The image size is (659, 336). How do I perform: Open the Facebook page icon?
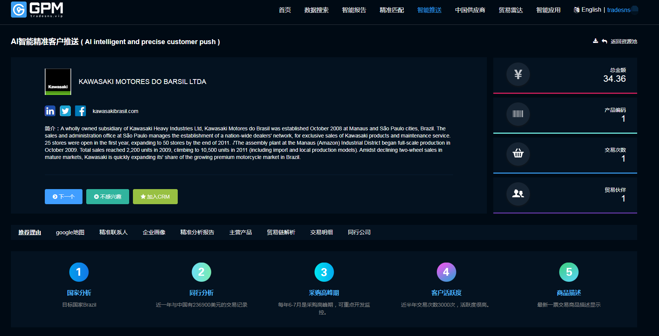(x=81, y=111)
